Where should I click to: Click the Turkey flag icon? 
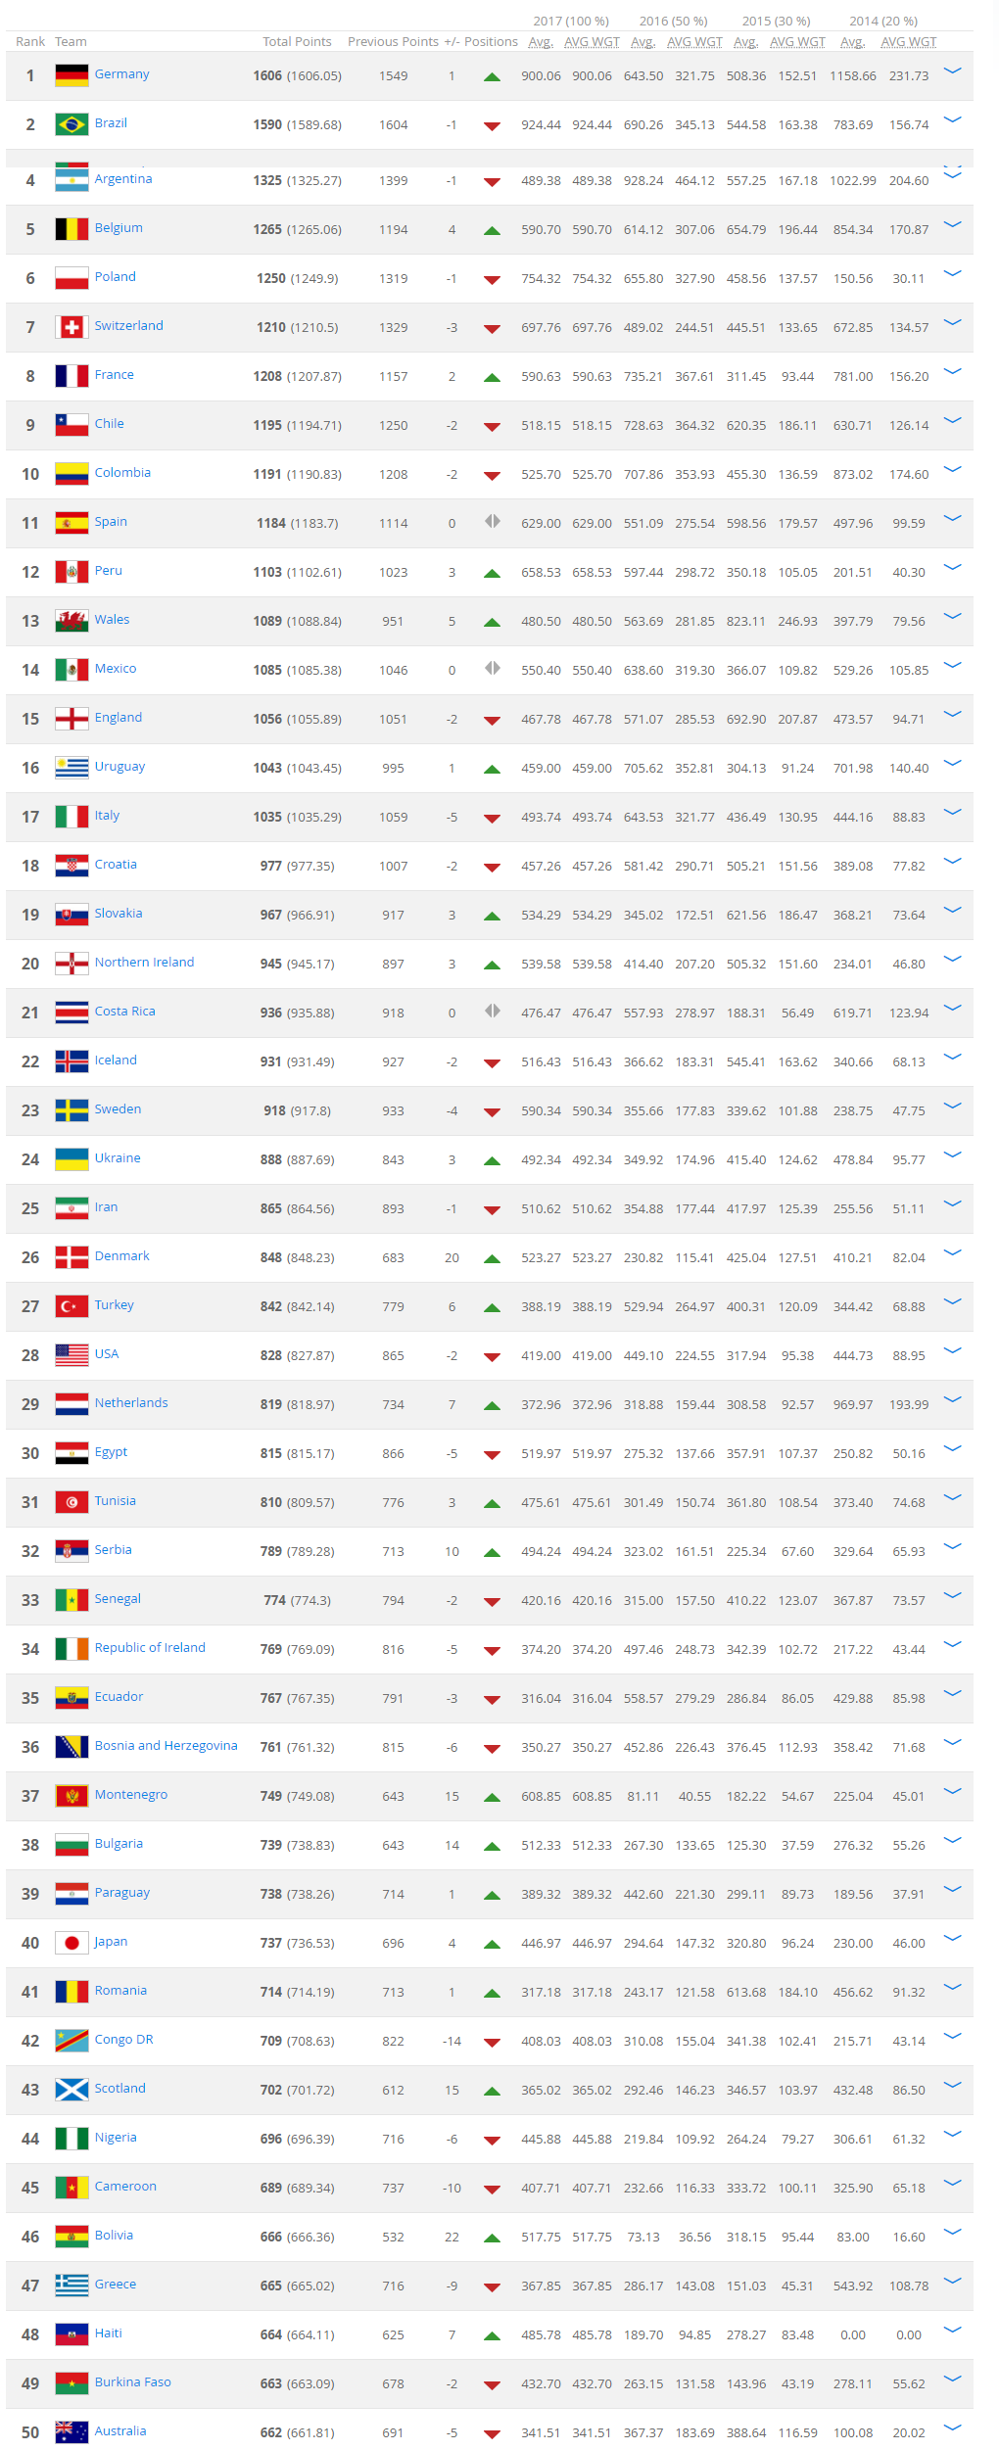tap(71, 1306)
